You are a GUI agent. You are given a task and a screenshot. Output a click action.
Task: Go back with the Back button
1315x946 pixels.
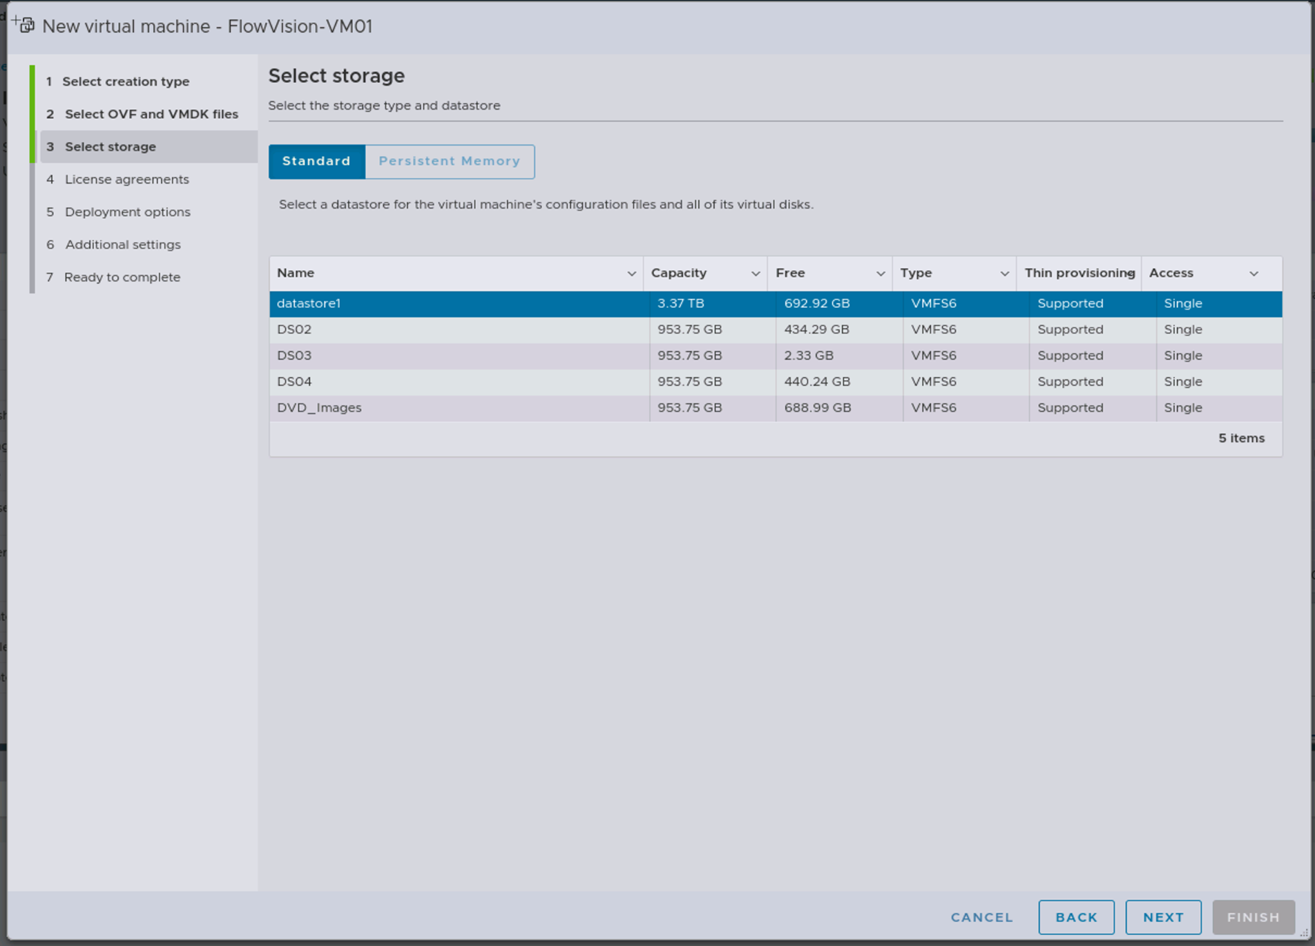pyautogui.click(x=1076, y=917)
